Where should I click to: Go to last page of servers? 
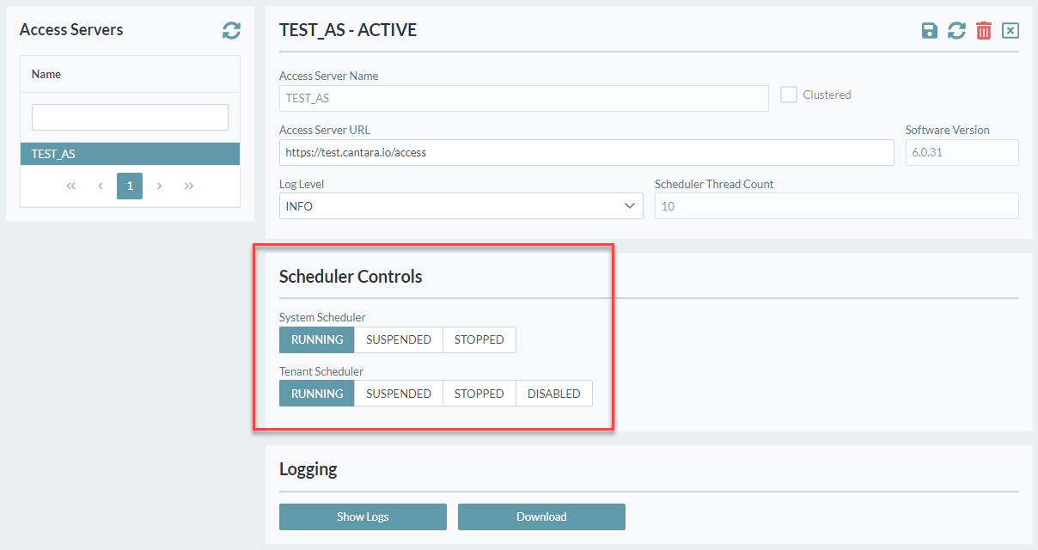[x=188, y=186]
